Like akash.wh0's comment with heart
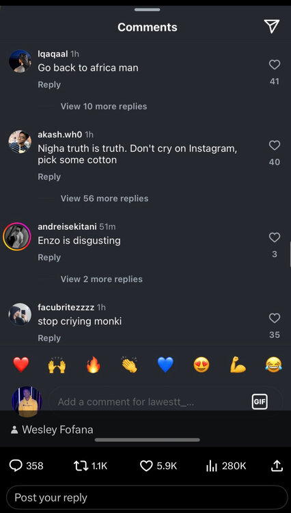This screenshot has height=513, width=291. point(275,145)
